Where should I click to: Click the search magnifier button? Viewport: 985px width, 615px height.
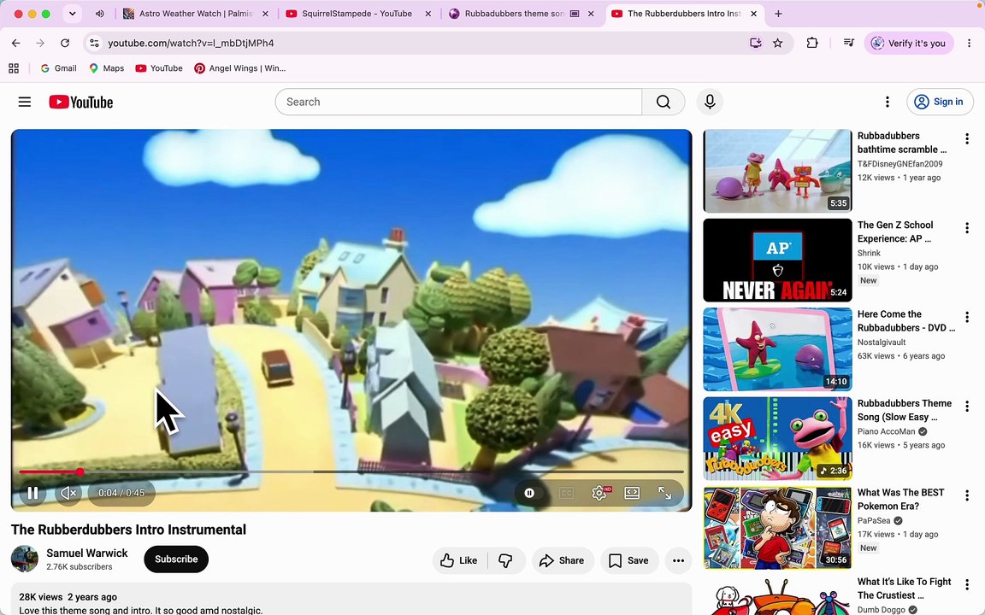click(664, 102)
